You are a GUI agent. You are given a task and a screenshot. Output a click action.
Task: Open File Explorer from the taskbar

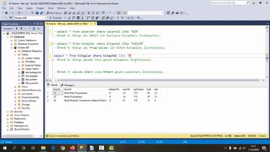[x=43, y=148]
